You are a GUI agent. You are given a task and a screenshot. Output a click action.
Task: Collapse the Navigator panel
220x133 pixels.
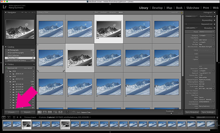click(6, 12)
